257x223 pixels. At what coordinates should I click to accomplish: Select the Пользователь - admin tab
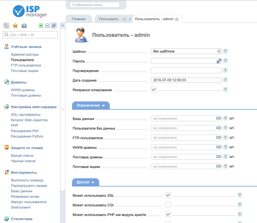(x=154, y=19)
